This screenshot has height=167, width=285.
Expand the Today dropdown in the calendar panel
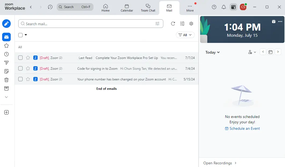tap(212, 52)
